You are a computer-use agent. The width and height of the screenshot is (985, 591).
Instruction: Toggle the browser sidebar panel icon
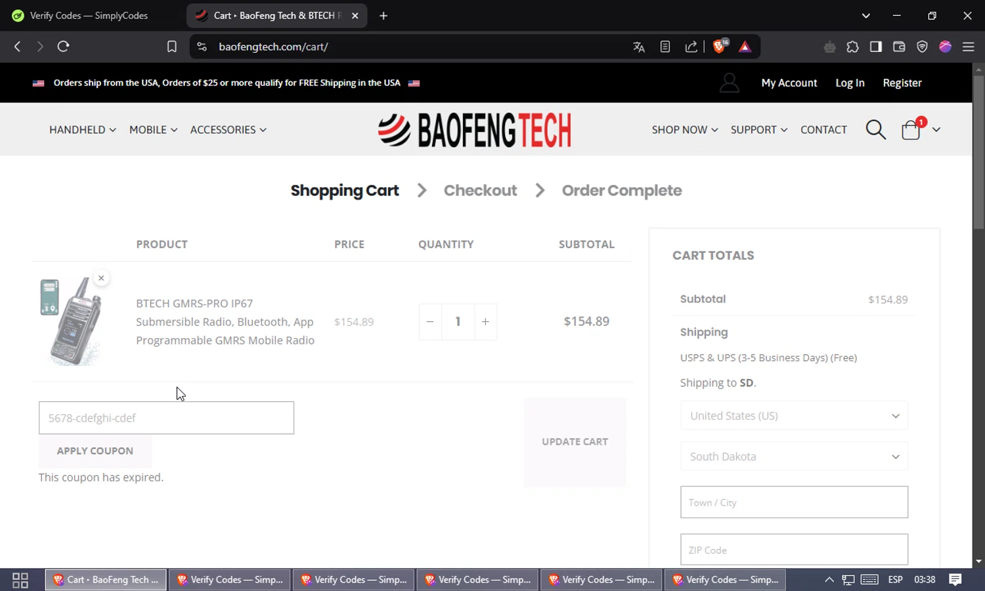coord(876,47)
